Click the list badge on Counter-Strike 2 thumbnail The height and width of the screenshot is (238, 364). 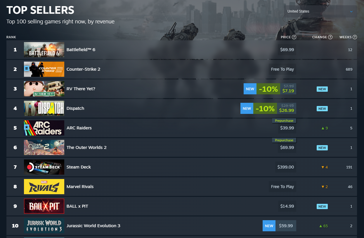click(x=27, y=69)
